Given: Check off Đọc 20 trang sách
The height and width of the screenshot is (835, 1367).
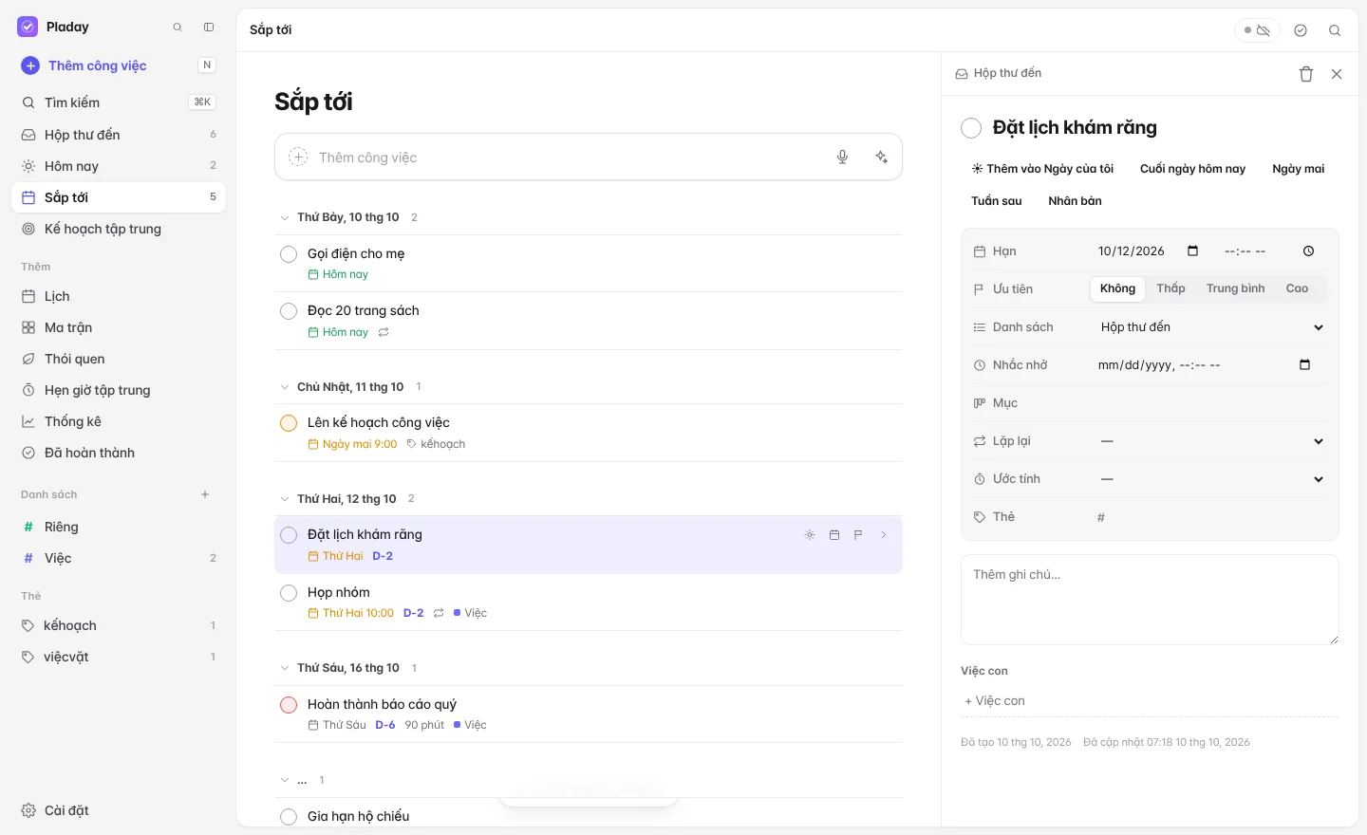Looking at the screenshot, I should click(289, 311).
